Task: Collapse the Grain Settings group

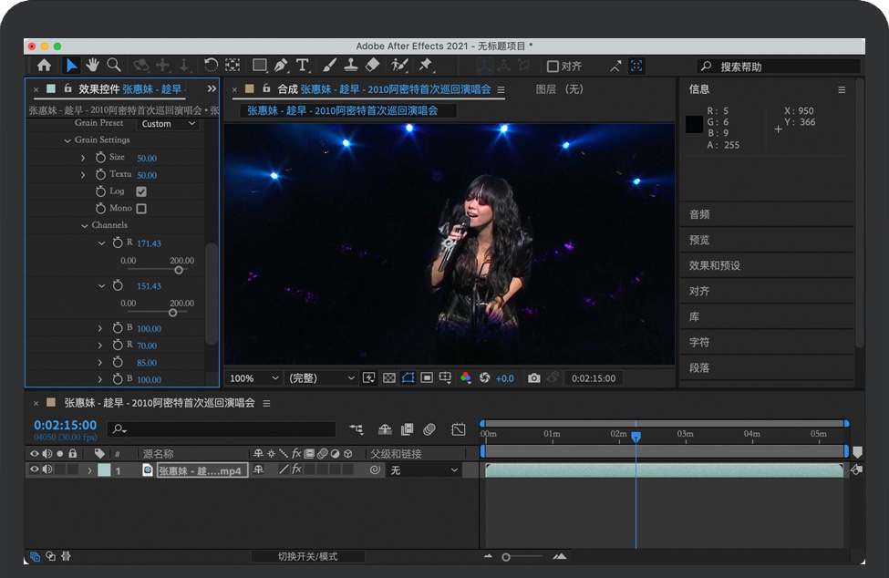Action: [x=67, y=140]
